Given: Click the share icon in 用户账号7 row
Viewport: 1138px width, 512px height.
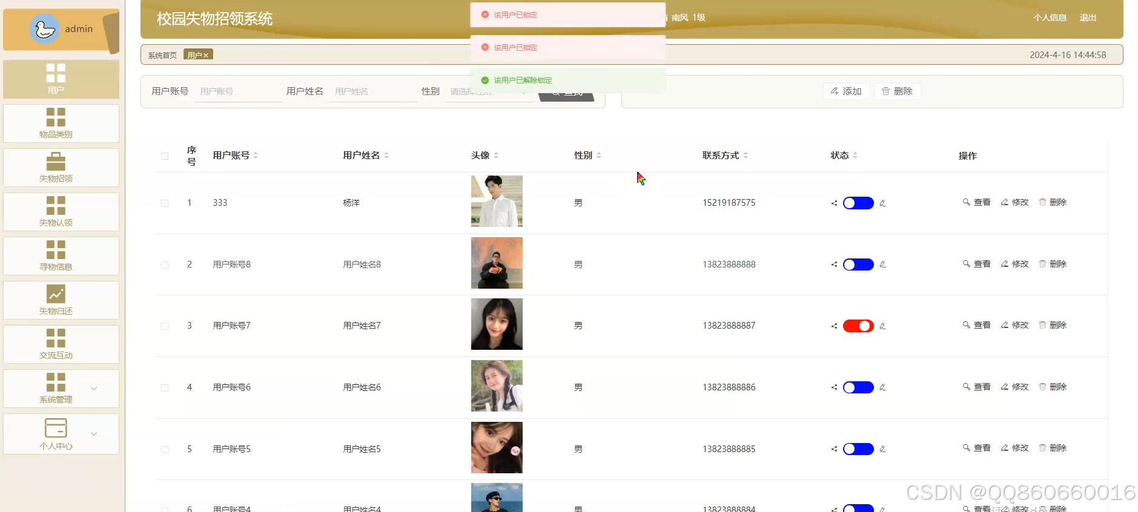Looking at the screenshot, I should [x=834, y=326].
